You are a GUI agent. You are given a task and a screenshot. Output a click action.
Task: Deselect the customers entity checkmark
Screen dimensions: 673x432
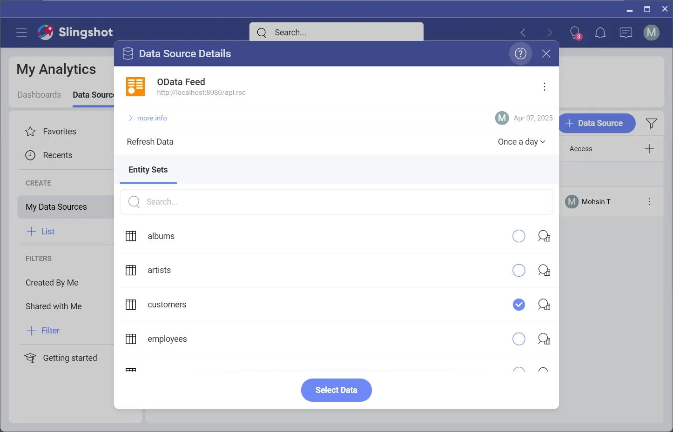click(518, 305)
